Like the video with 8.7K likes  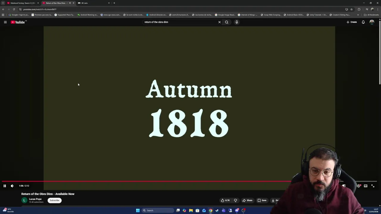[225, 200]
